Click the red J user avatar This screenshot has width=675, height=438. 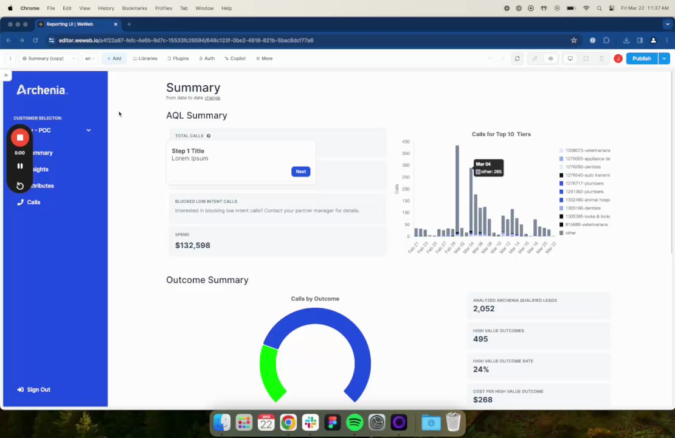pos(618,58)
